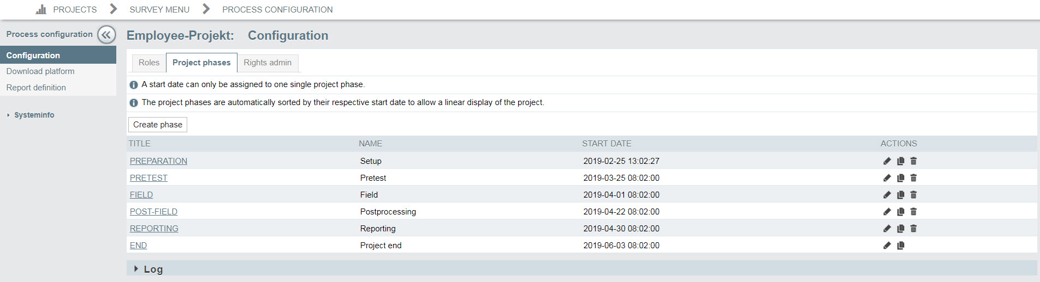
Task: Click the name cell 'Field'
Action: pos(369,195)
